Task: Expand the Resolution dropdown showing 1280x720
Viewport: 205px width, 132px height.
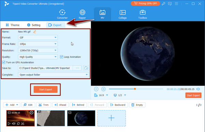Action: click(38, 50)
